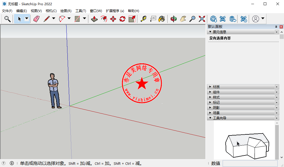Activate the Rotate tool
Screen dimensions: 284x167
123,19
